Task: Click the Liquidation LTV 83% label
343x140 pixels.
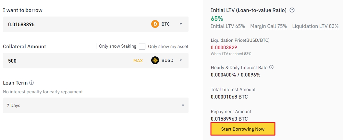Action: point(315,26)
